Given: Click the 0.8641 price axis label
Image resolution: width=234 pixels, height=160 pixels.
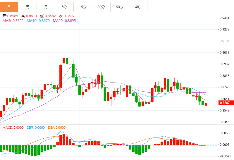Looking at the screenshot, I should click(x=225, y=99).
